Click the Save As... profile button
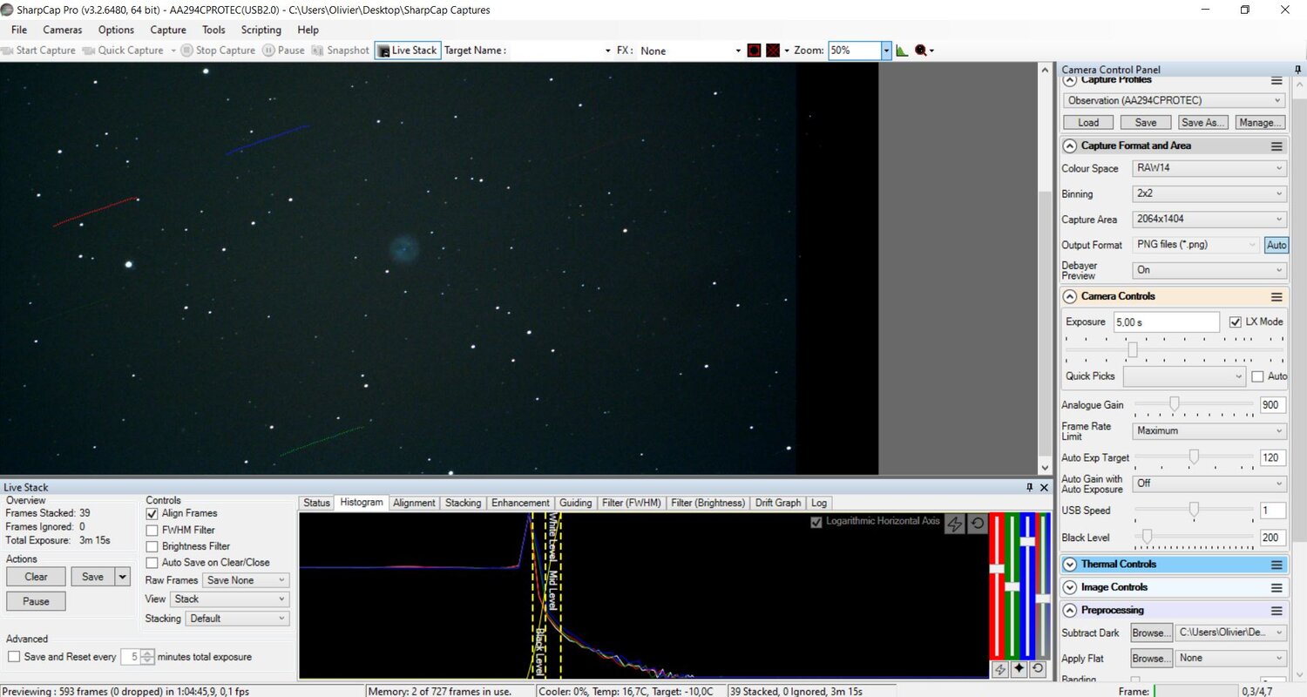The width and height of the screenshot is (1307, 697). click(x=1202, y=123)
